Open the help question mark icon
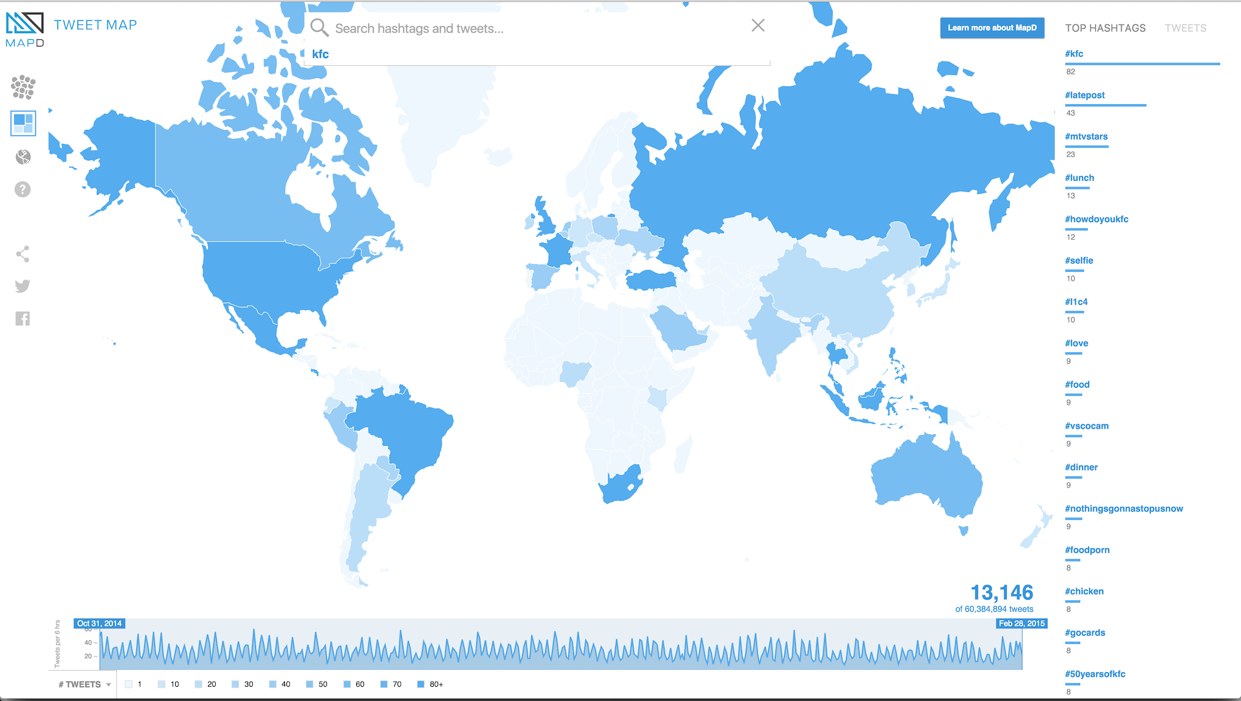This screenshot has height=701, width=1241. pyautogui.click(x=23, y=189)
